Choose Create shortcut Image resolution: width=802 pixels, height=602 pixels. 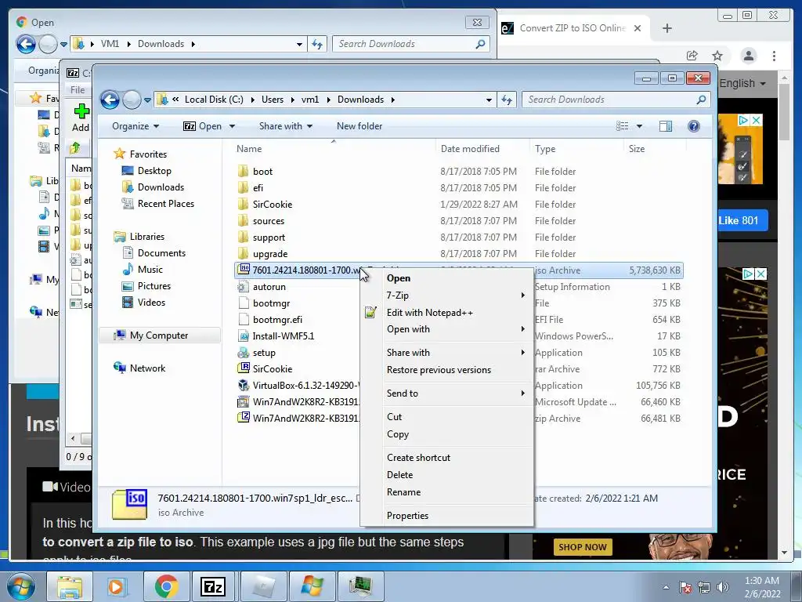456,458
